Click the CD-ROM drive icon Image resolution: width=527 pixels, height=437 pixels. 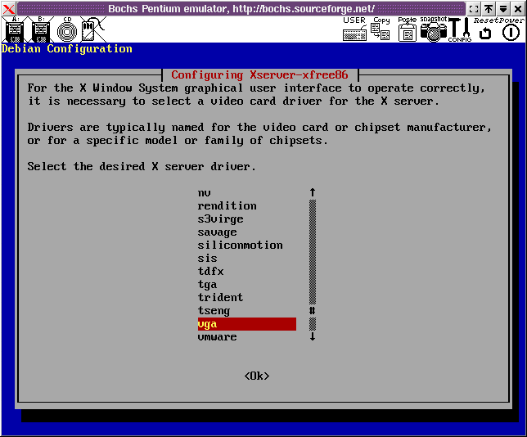[x=67, y=30]
